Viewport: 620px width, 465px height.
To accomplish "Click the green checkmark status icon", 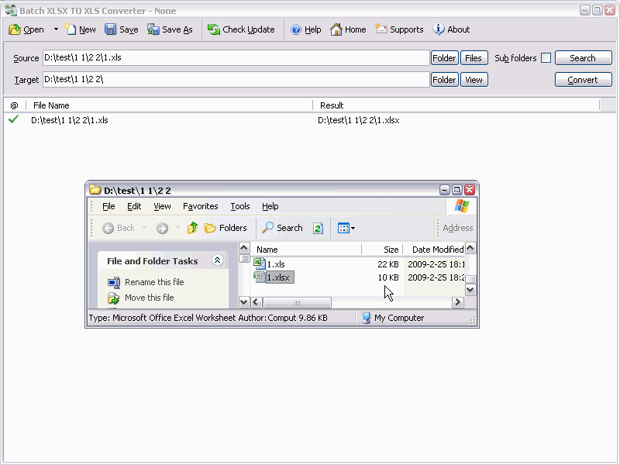I will 13,119.
